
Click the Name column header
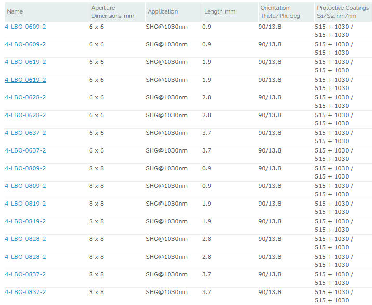15,11
